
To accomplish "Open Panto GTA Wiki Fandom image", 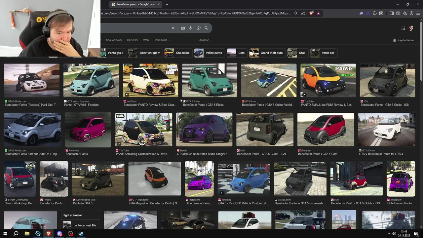I will [x=91, y=80].
